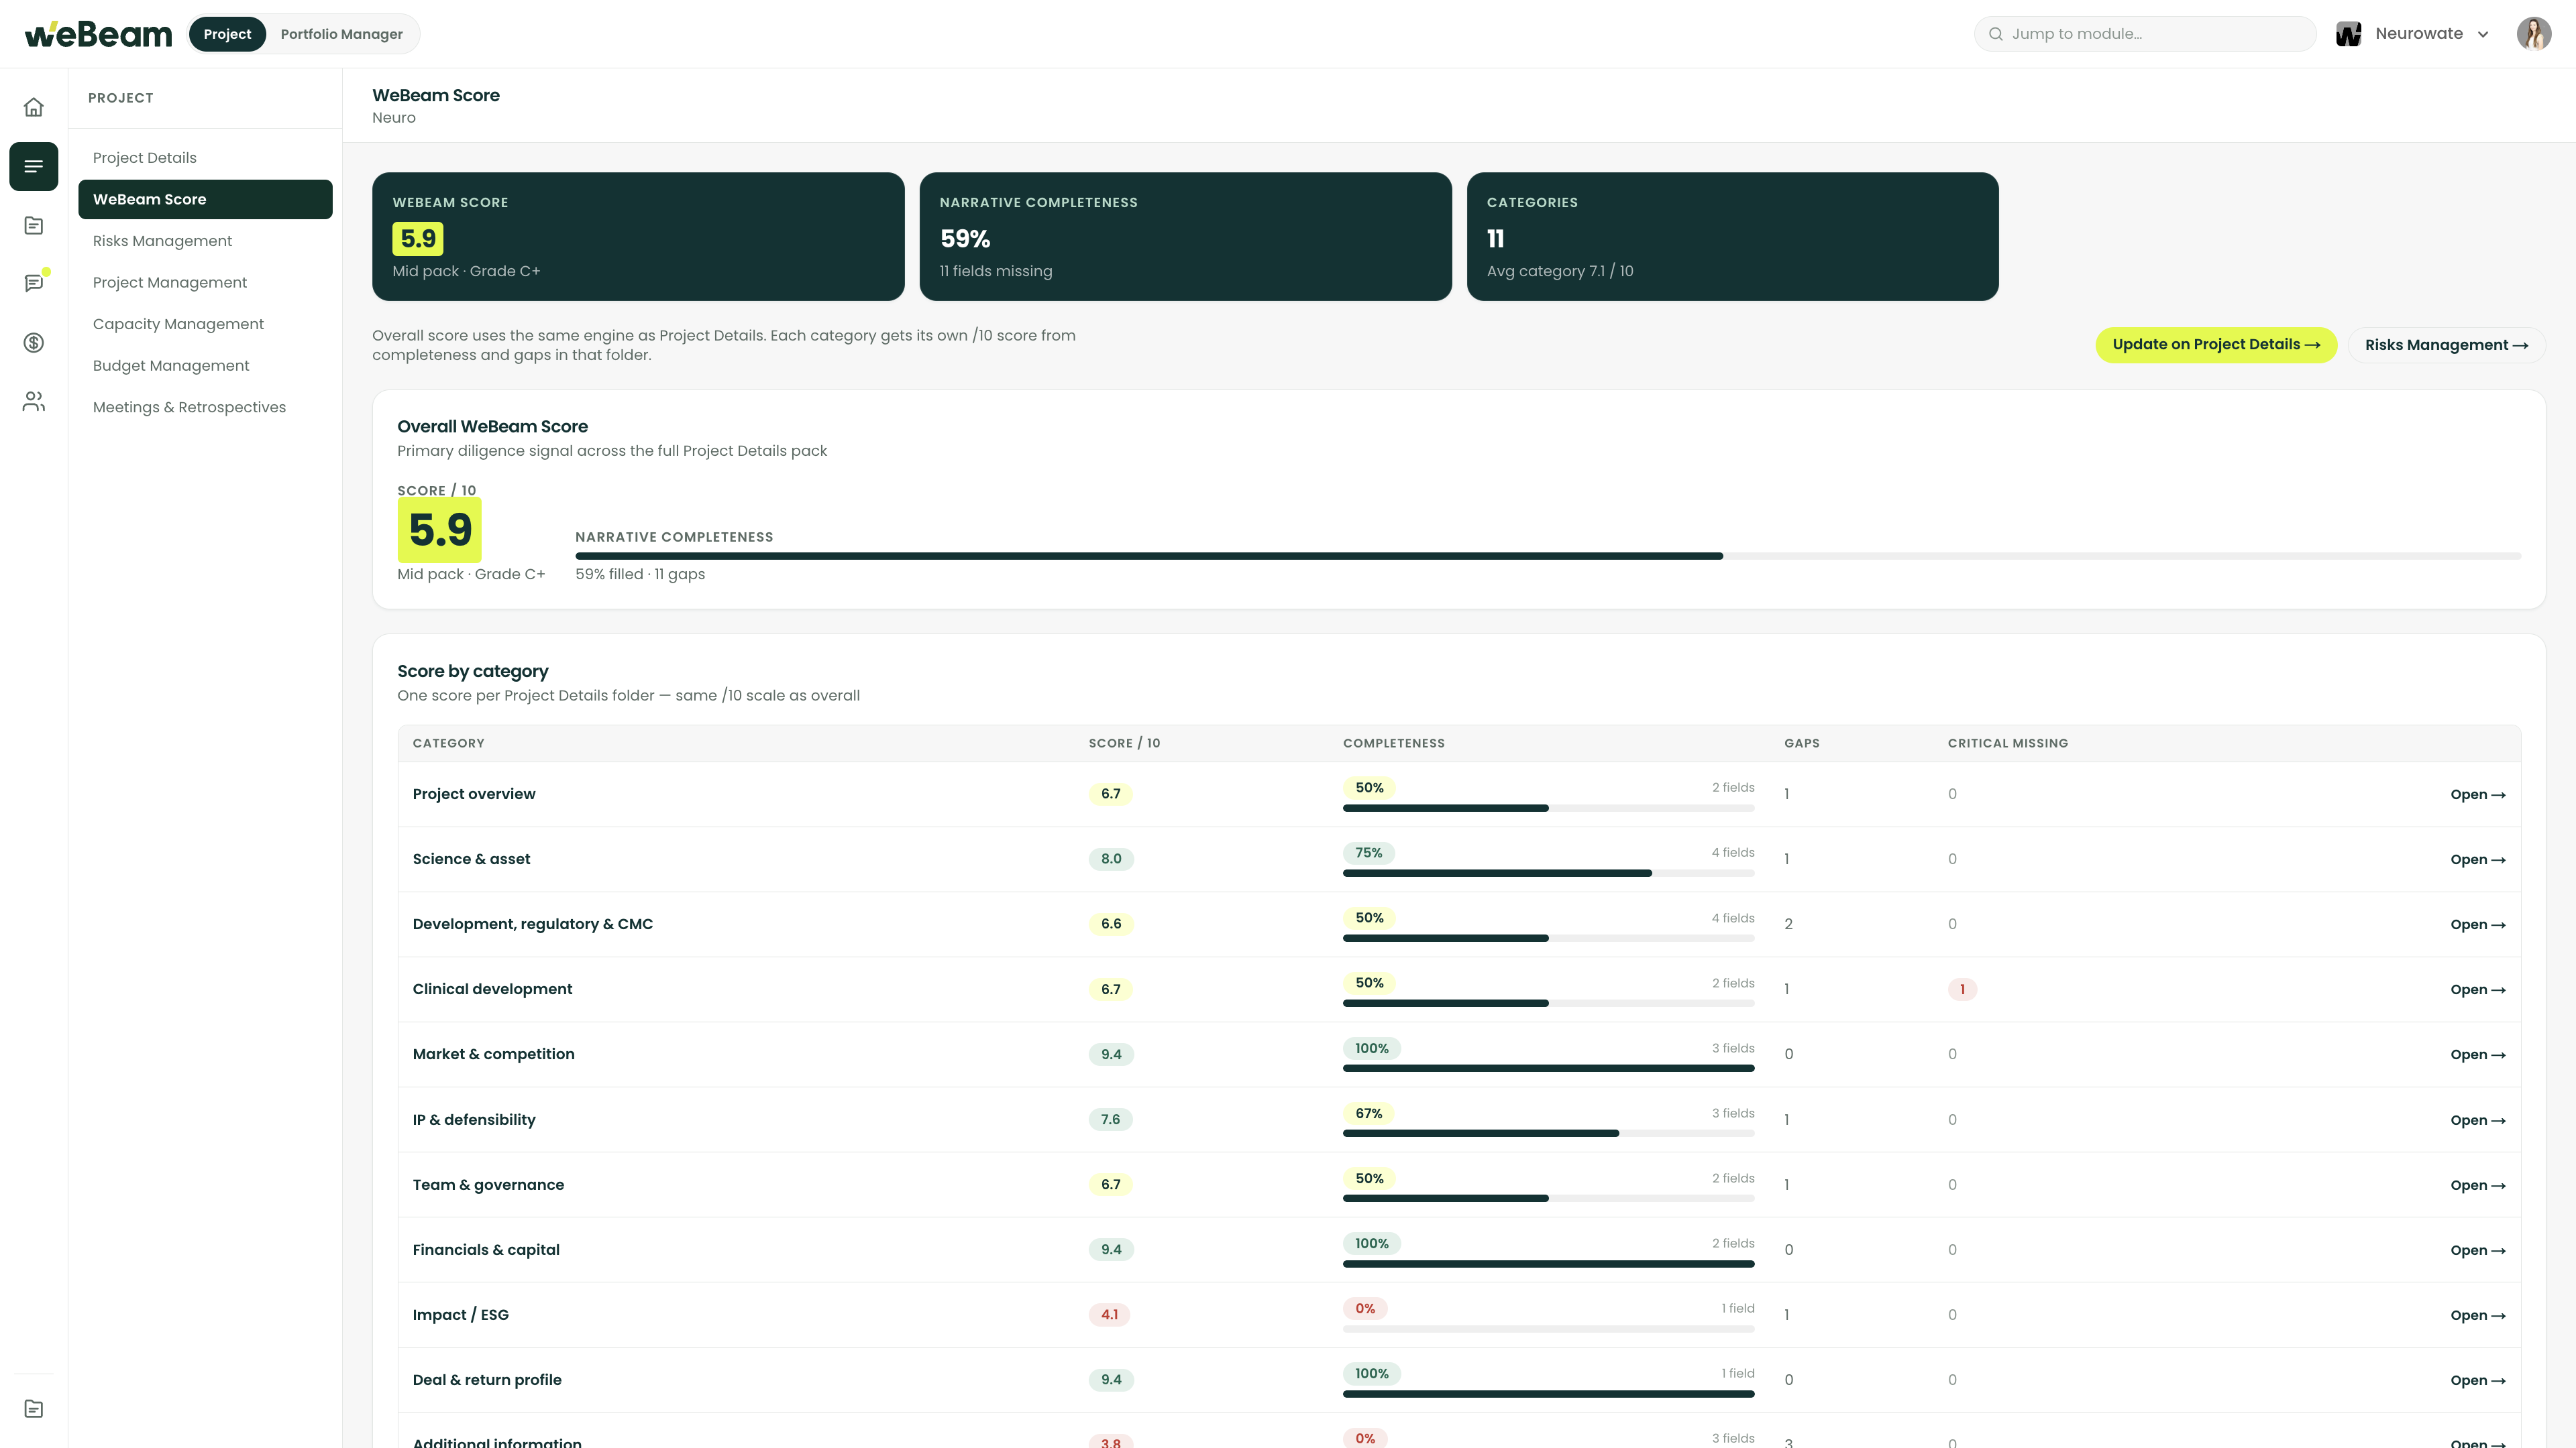Image resolution: width=2576 pixels, height=1448 pixels.
Task: Click the Science & asset completeness bar
Action: pos(1548,873)
